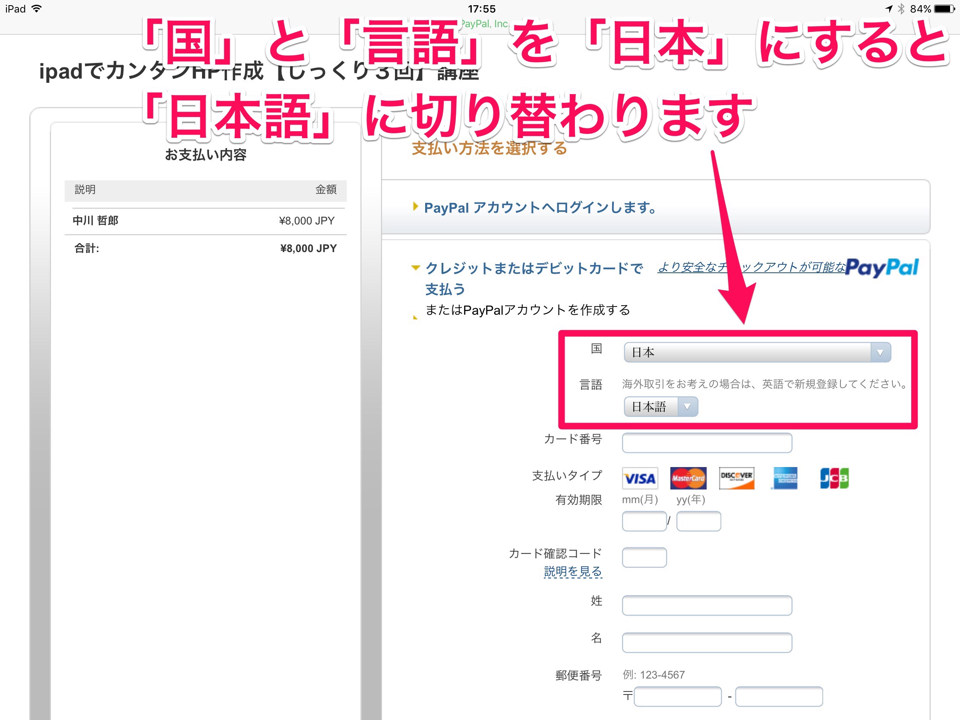Tap the Bluetooth status icon

point(901,9)
